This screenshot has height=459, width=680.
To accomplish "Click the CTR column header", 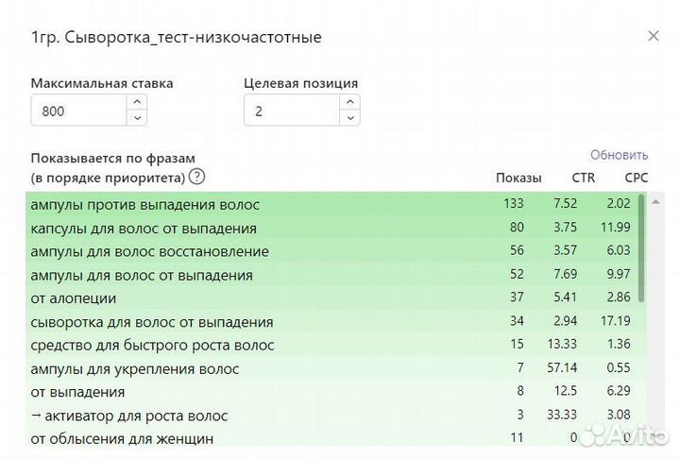I will tap(584, 178).
